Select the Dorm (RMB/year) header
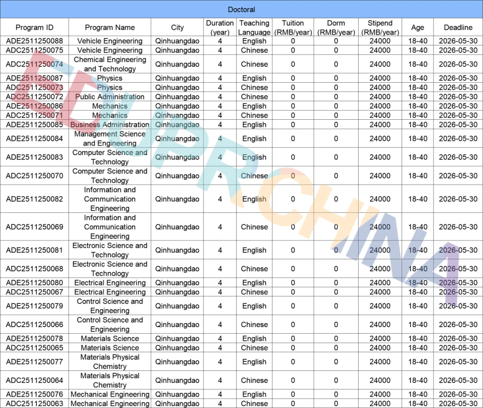Viewport: 483px width, 408px height. (x=336, y=27)
